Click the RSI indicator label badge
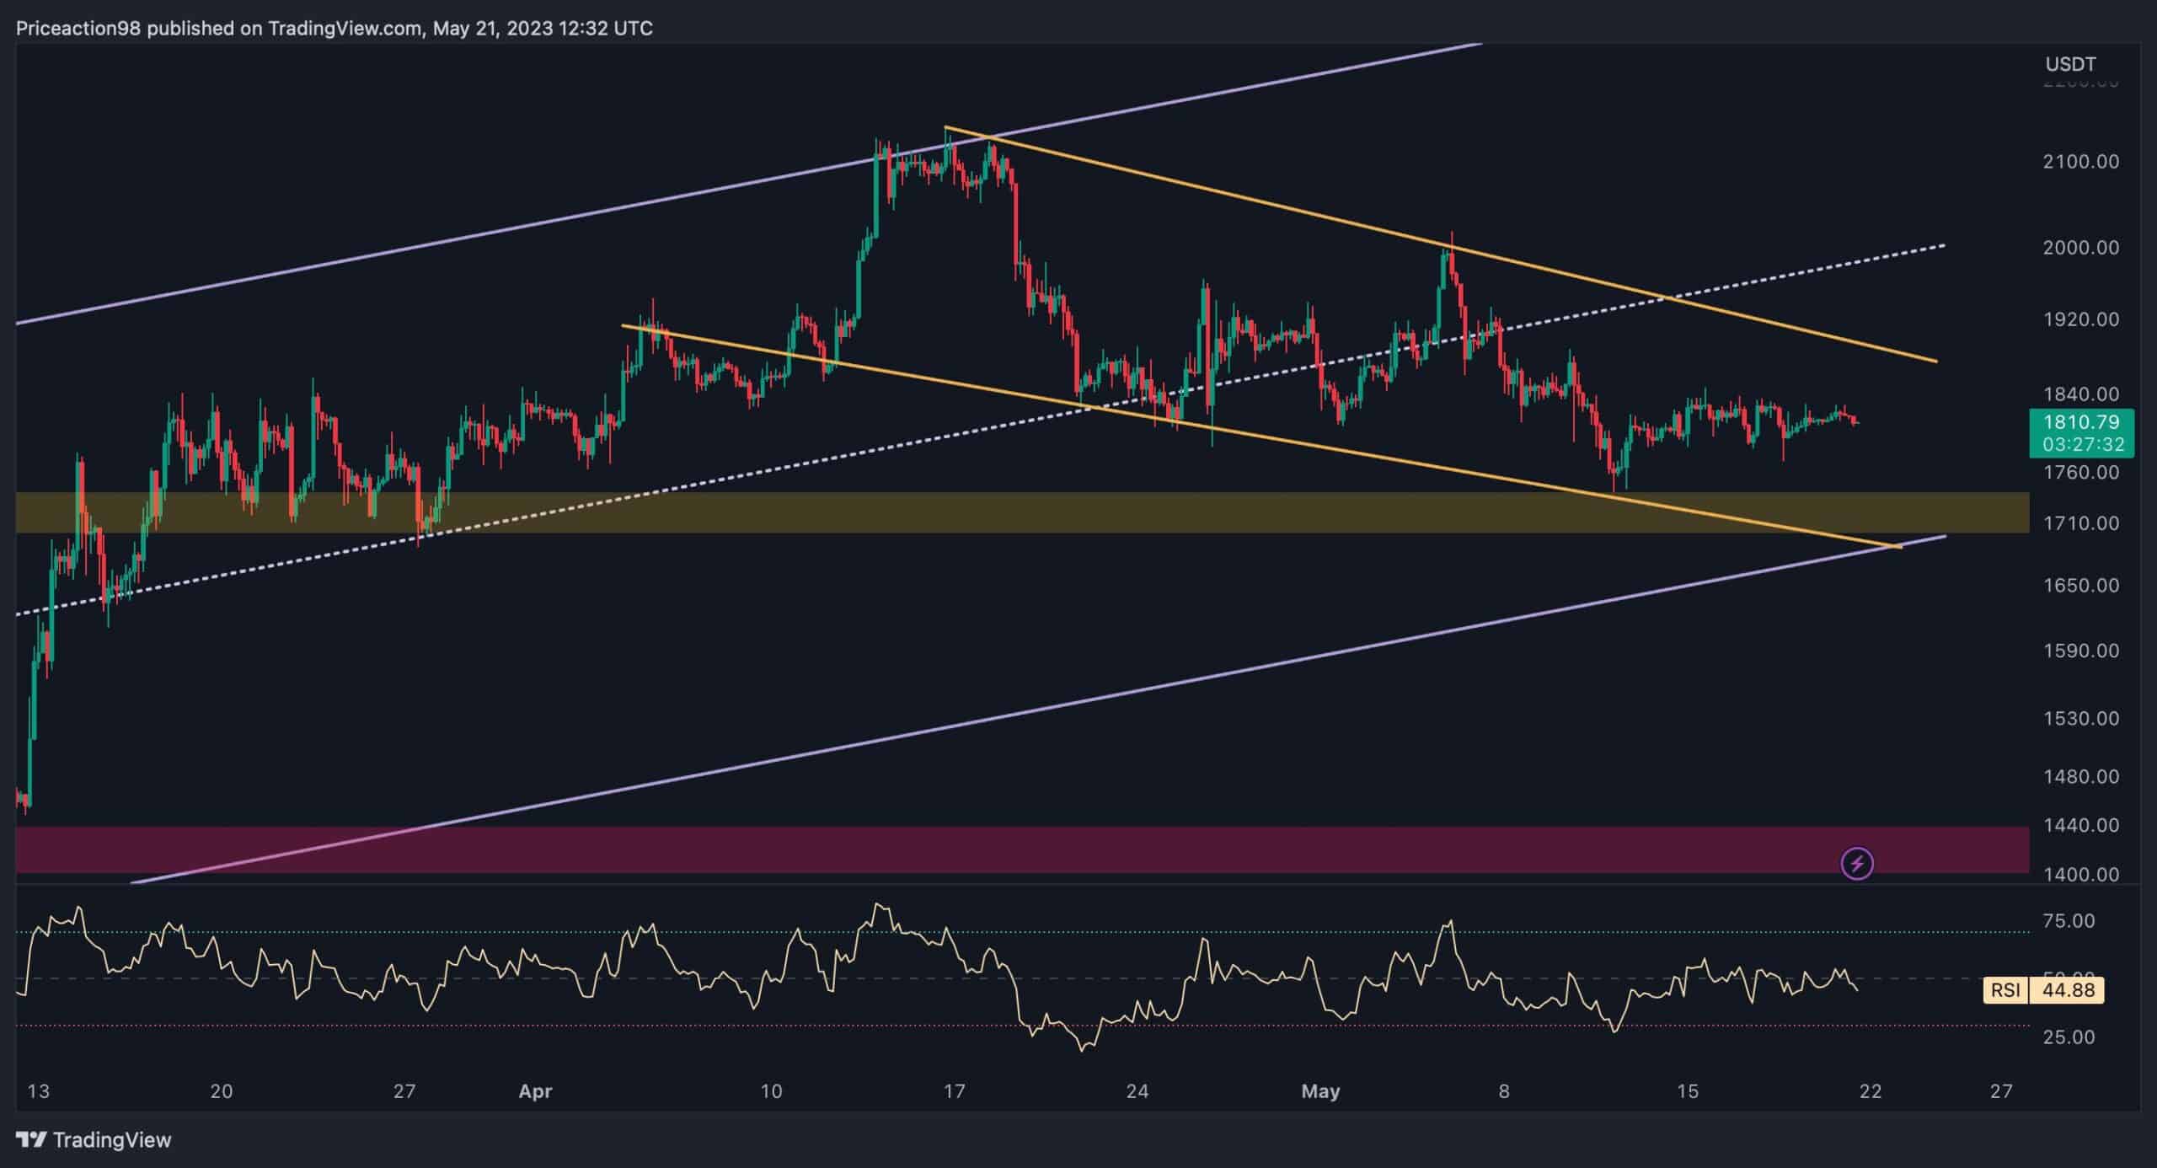The image size is (2157, 1168). (x=2005, y=989)
